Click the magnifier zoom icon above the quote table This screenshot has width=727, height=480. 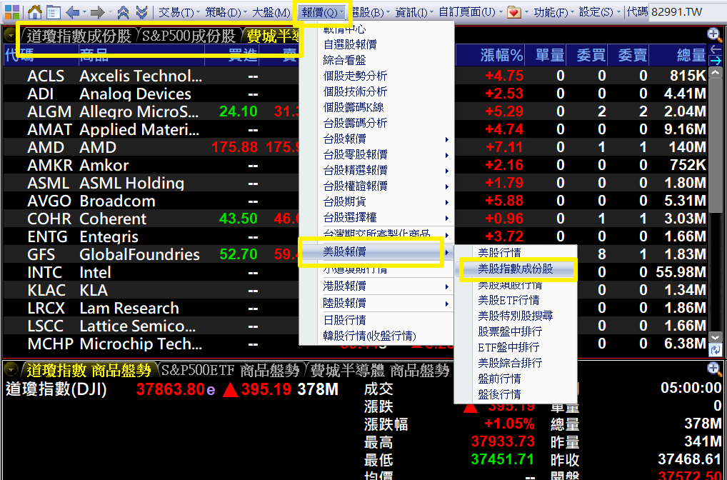coord(713,34)
